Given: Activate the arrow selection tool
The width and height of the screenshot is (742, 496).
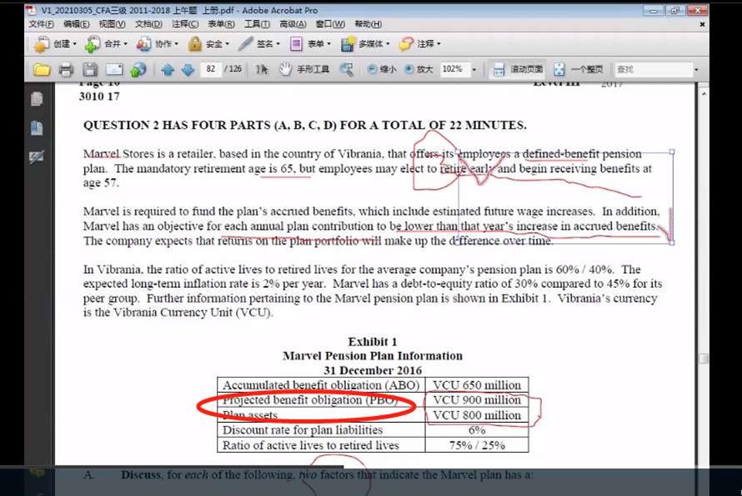Looking at the screenshot, I should coord(262,70).
